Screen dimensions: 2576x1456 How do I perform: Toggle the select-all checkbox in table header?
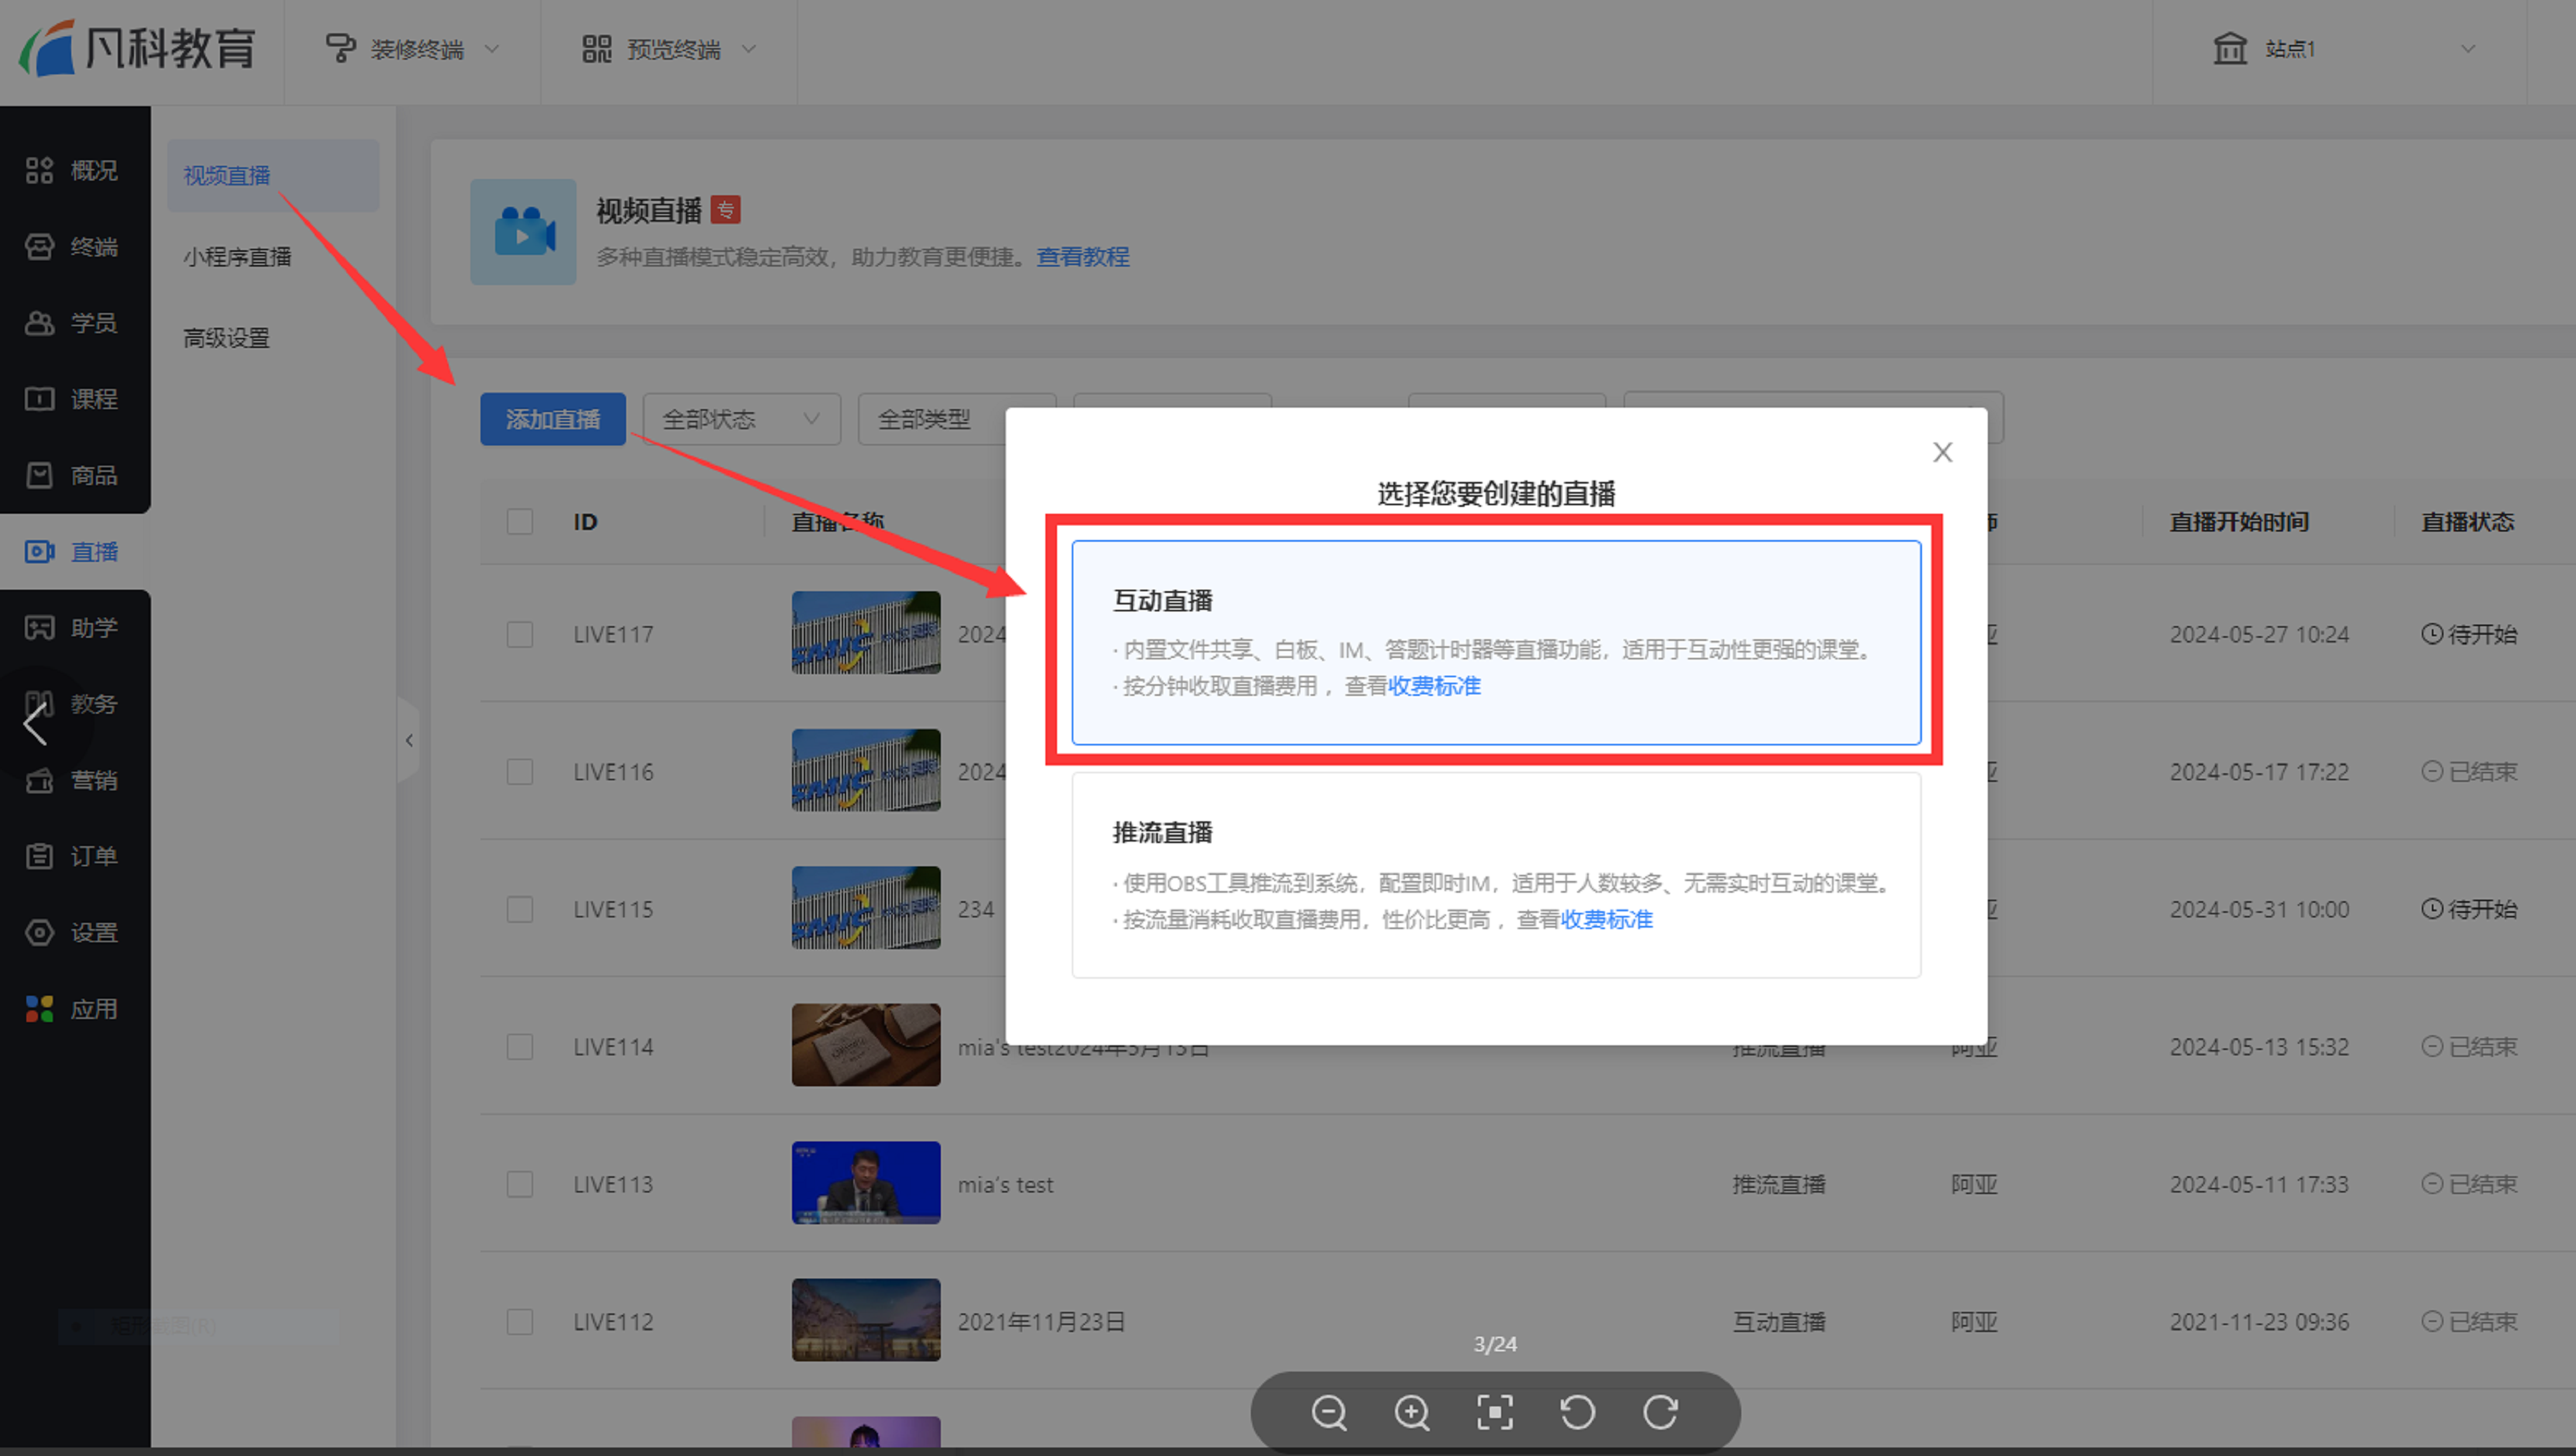point(520,522)
